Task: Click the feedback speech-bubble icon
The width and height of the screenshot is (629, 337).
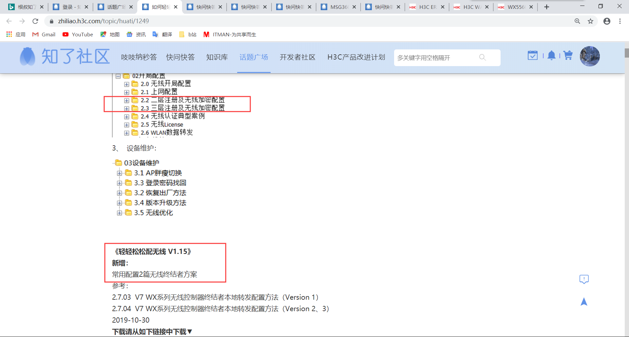Action: pos(584,279)
